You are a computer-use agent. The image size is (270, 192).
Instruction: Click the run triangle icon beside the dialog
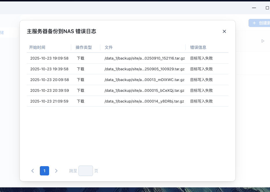[263, 41]
